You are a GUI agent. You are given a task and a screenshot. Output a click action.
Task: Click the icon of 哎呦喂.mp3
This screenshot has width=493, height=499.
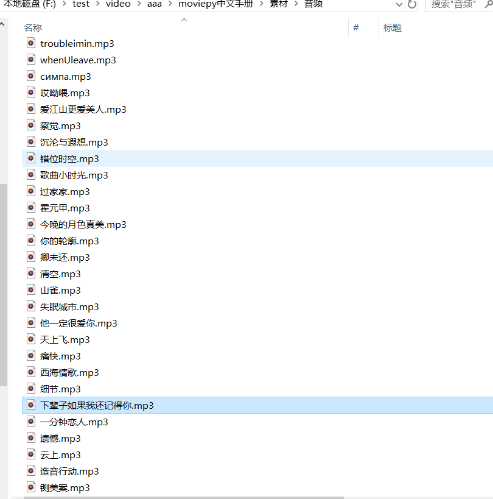[x=31, y=93]
